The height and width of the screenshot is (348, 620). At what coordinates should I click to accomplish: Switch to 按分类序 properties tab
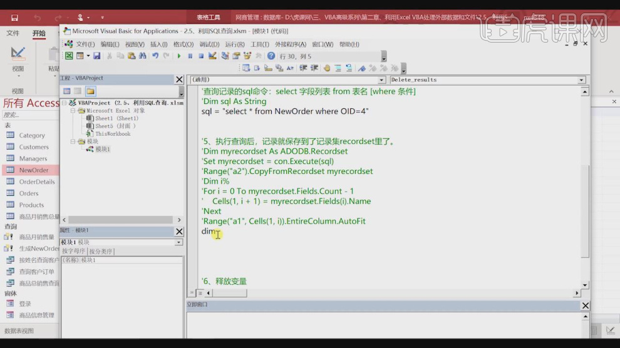(x=101, y=251)
